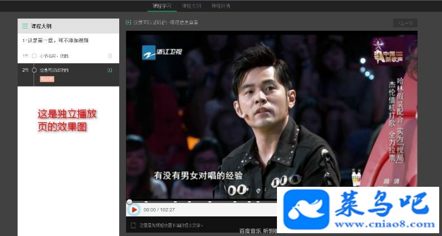Click the 浙江卫视 channel logo in the video
Screen dimensions: 442x236
pyautogui.click(x=162, y=53)
